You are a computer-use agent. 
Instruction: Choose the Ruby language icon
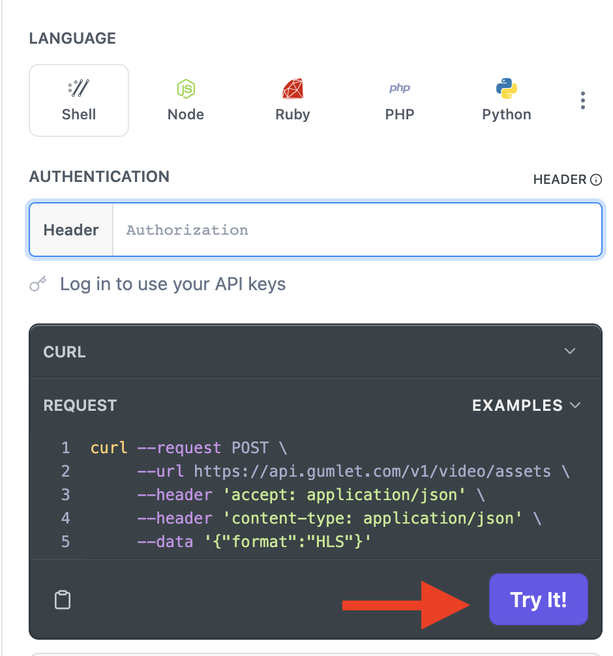[x=292, y=100]
